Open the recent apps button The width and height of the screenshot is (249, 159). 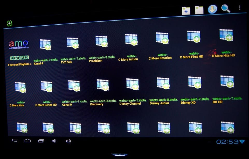click(41, 141)
